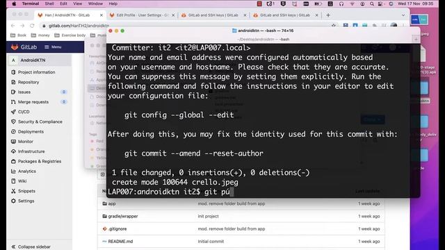Image resolution: width=445 pixels, height=250 pixels.
Task: Collapse the GitLab sidebar
Action: (x=31, y=247)
